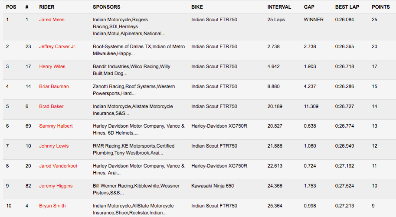Click Kawasaki Ninja 650 bike cell

coord(213,186)
